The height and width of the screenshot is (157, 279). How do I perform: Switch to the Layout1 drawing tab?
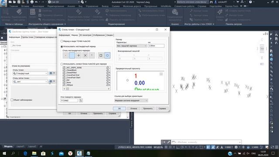[x=20, y=147]
